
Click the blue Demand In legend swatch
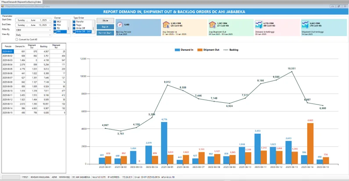point(177,50)
